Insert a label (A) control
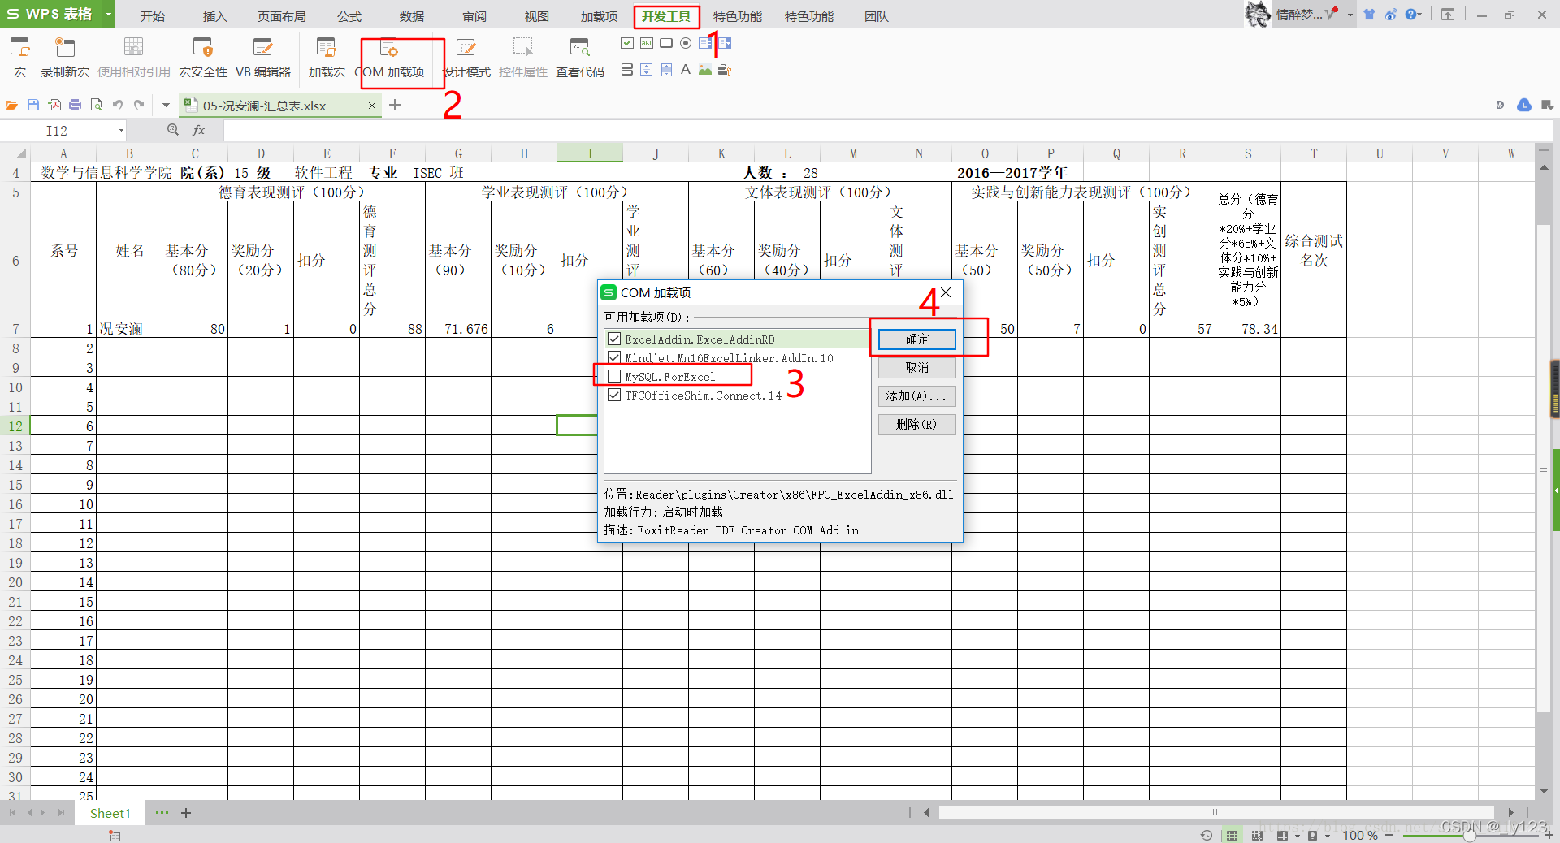The width and height of the screenshot is (1560, 843). pos(686,70)
